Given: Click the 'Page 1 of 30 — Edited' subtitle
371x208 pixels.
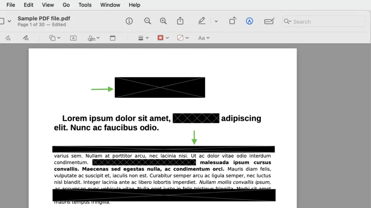Looking at the screenshot, I should (x=42, y=25).
